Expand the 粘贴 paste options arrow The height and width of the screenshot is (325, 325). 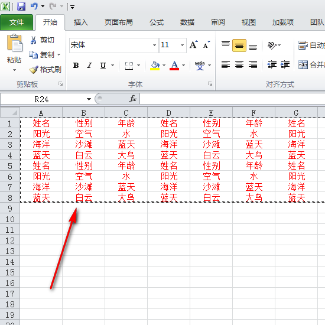pyautogui.click(x=14, y=70)
